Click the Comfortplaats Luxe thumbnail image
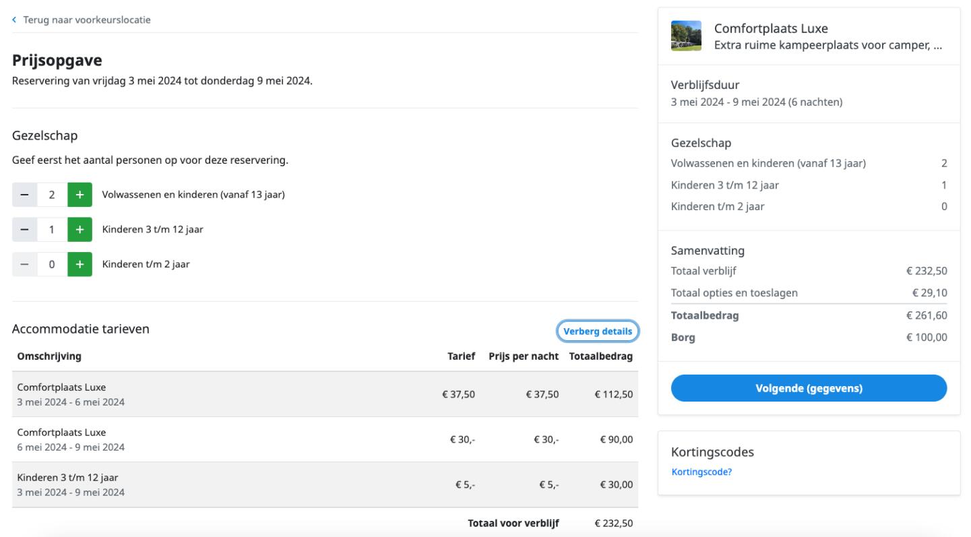 [686, 36]
